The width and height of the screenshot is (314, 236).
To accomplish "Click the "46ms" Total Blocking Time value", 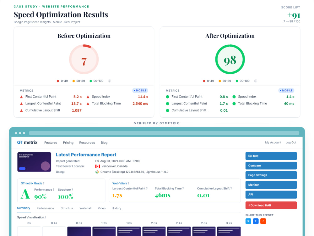I will point(162,195).
